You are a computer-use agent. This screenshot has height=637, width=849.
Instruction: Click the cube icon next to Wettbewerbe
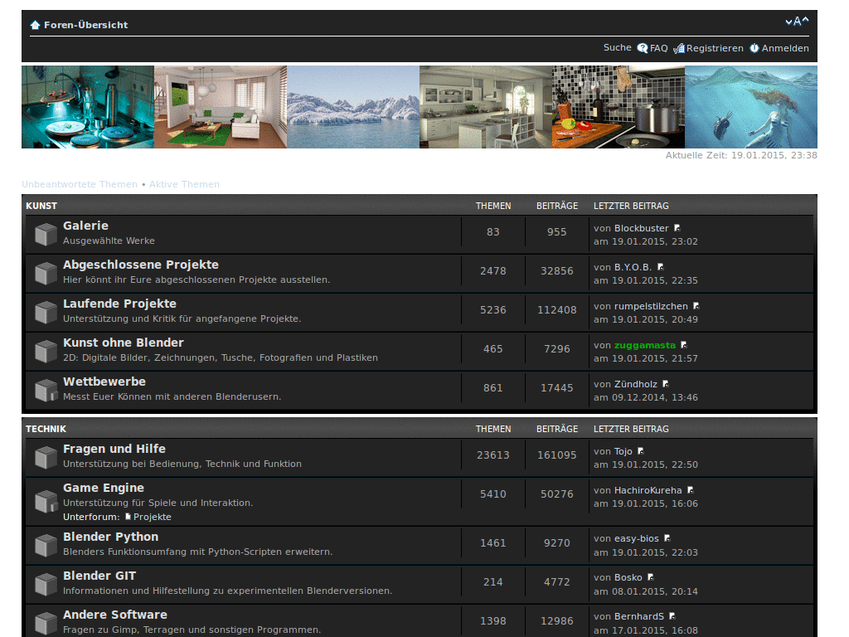(46, 391)
